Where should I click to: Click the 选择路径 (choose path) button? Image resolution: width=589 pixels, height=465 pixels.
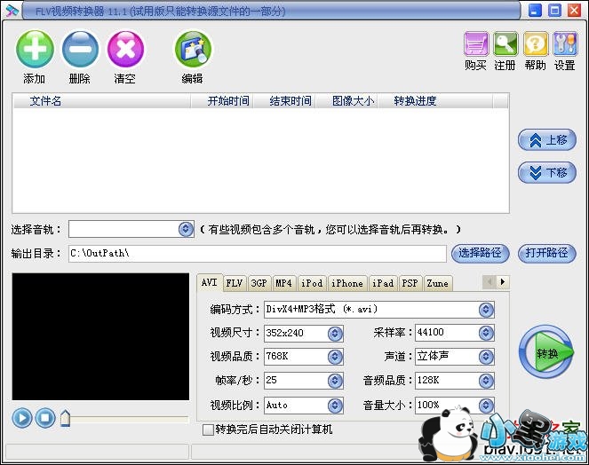pyautogui.click(x=480, y=253)
